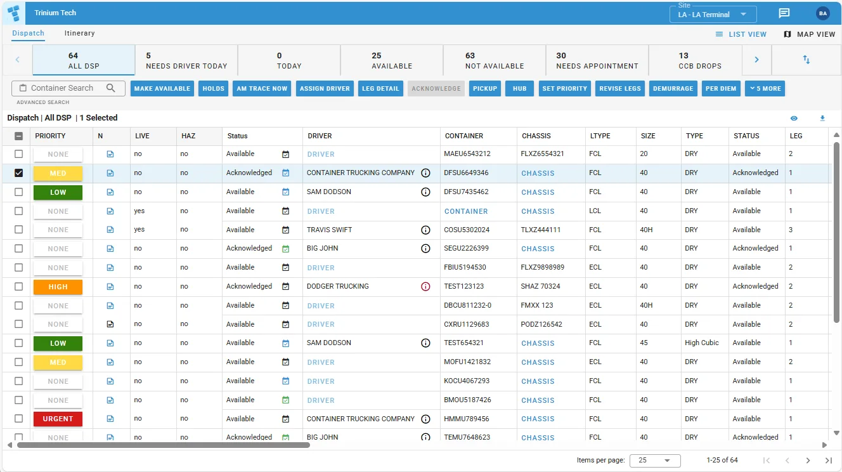This screenshot has width=842, height=472.
Task: Jump to last page of results
Action: [x=828, y=461]
